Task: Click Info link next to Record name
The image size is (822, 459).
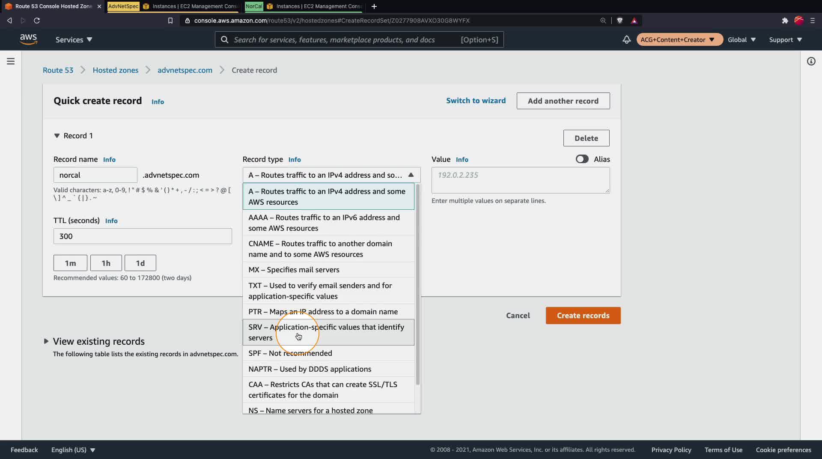Action: 109,160
